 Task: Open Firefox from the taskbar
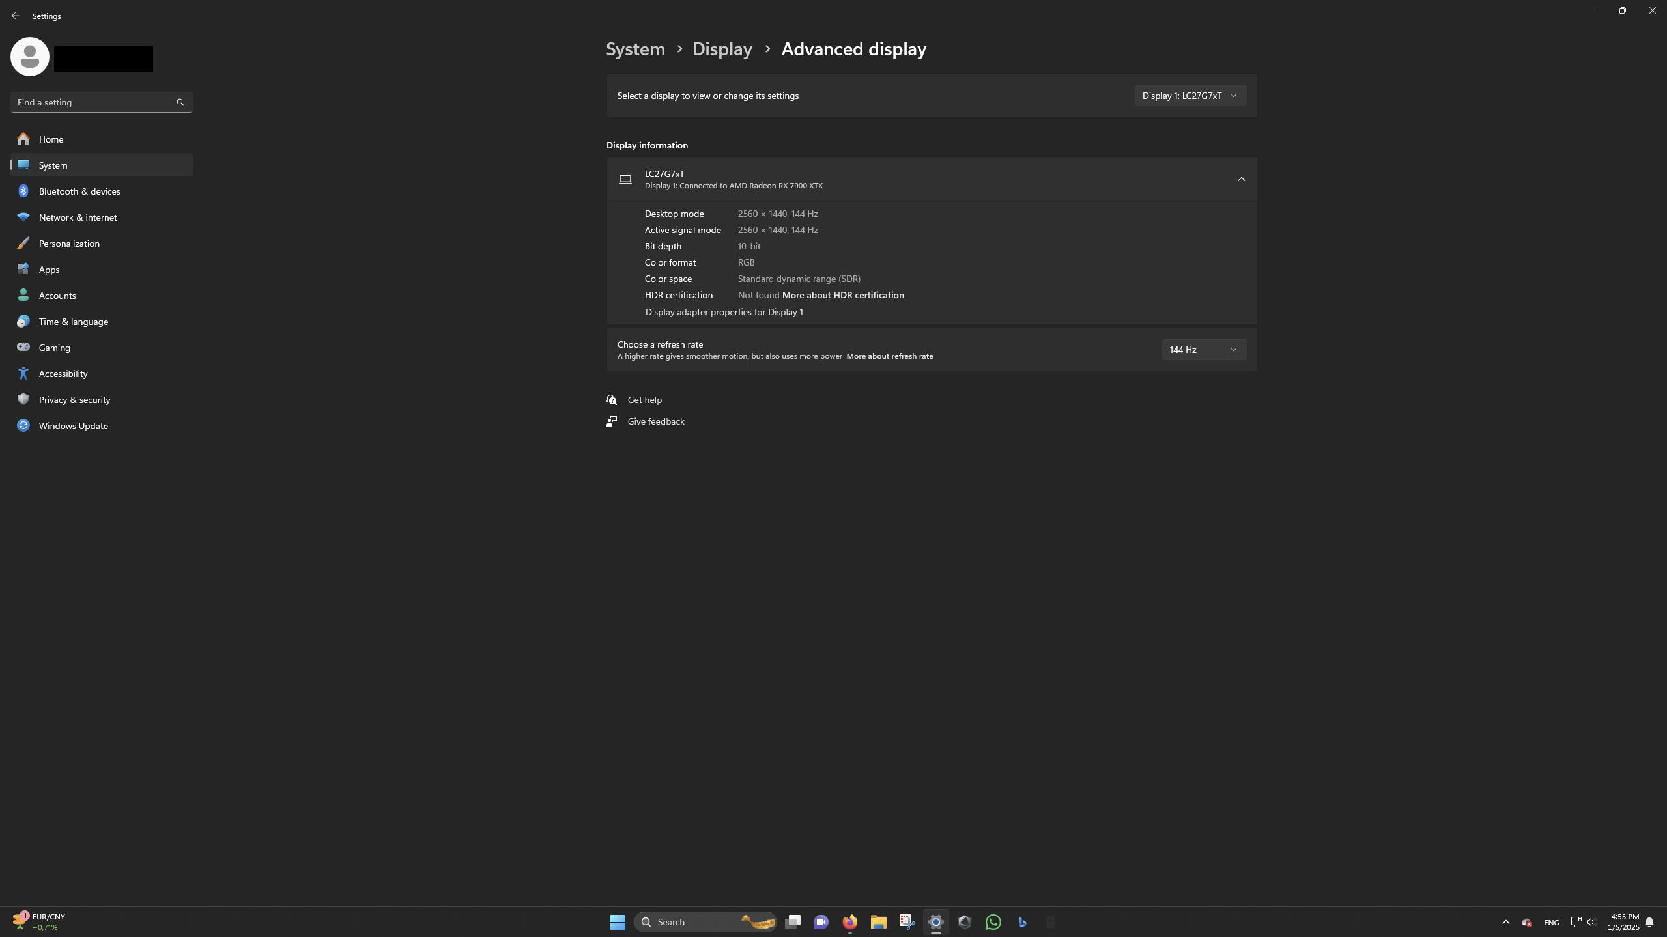point(849,921)
